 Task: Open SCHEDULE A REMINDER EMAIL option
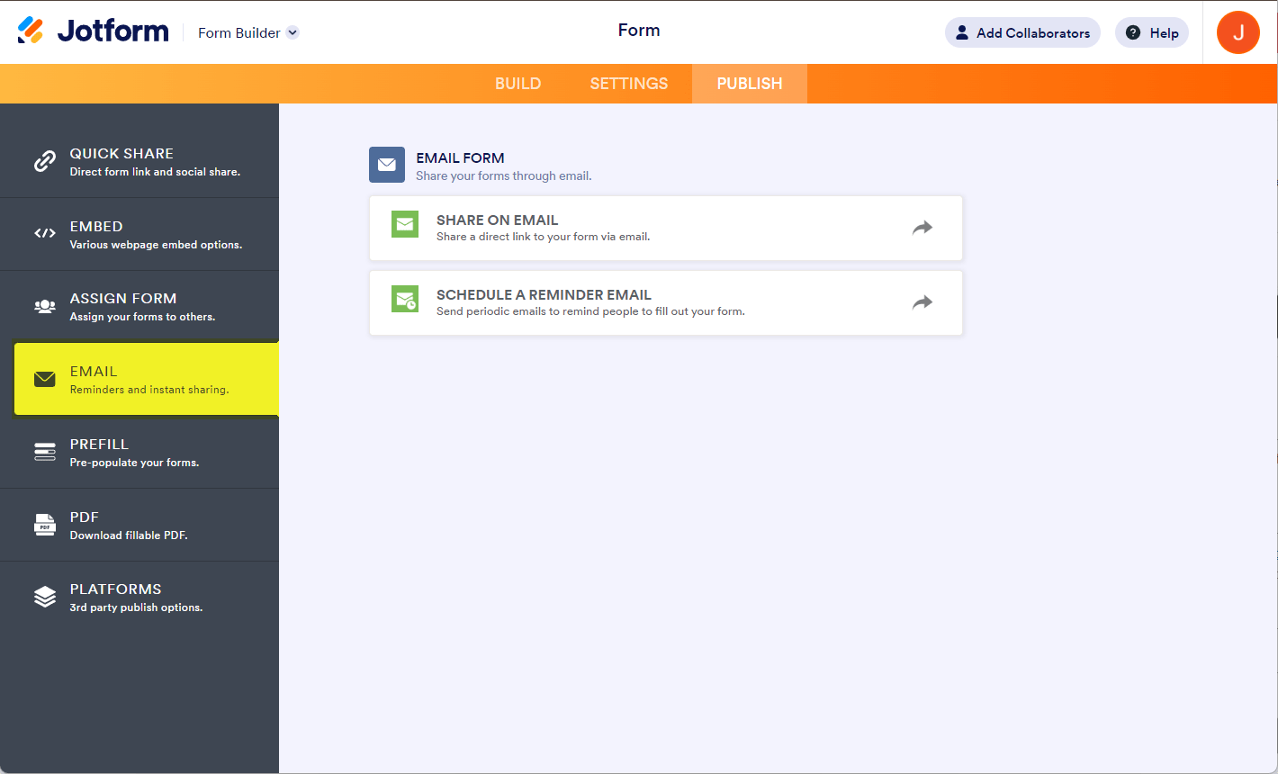666,303
